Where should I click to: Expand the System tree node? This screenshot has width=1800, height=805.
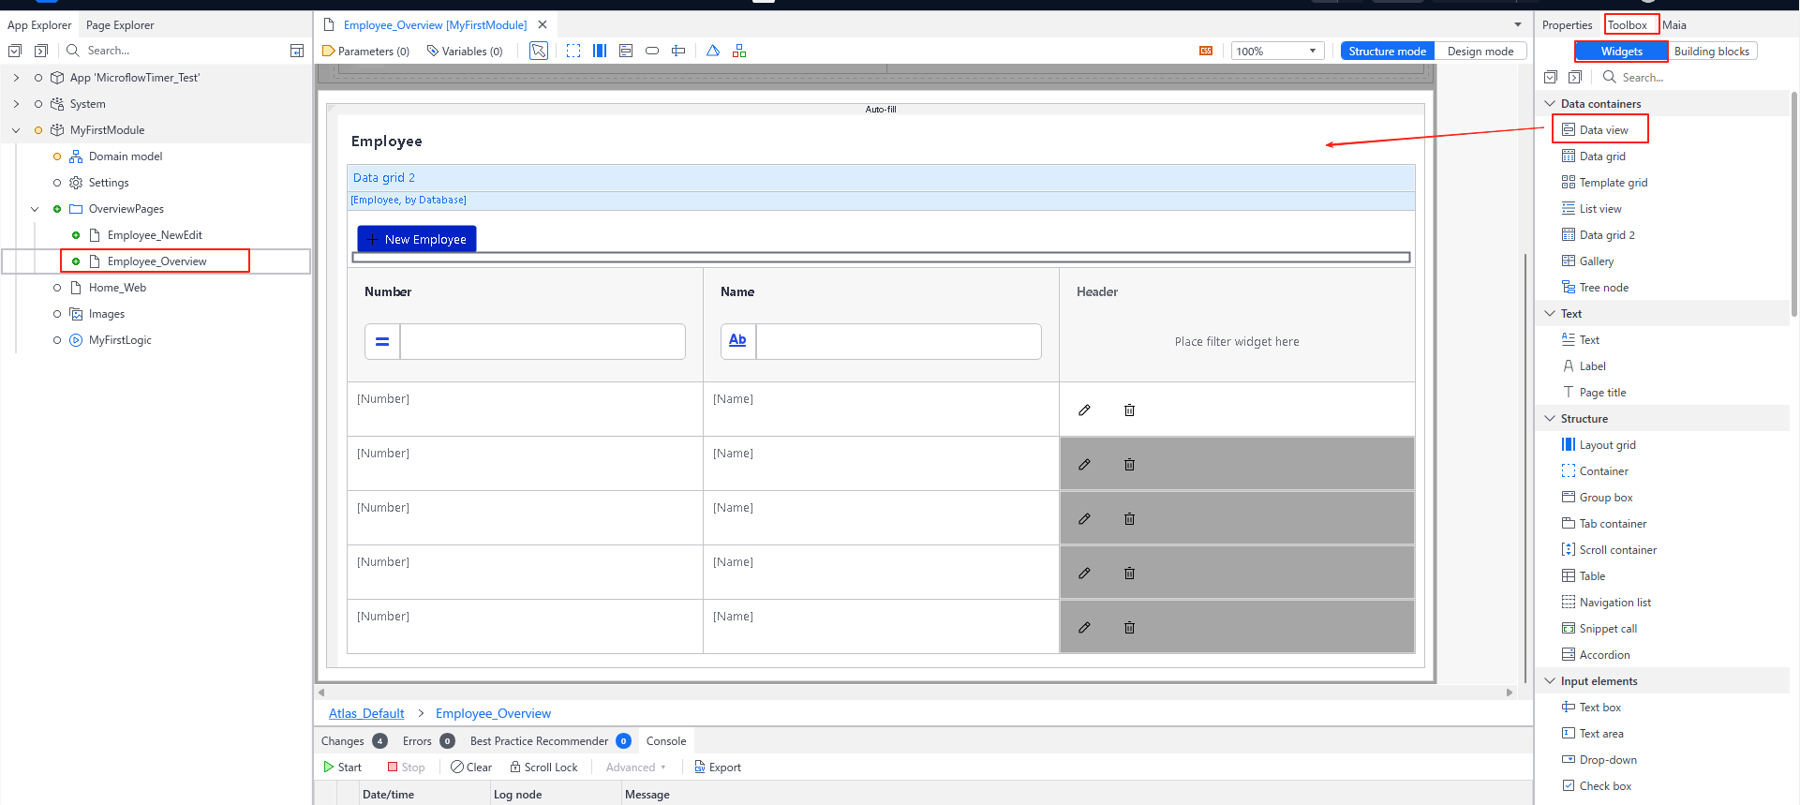coord(16,104)
